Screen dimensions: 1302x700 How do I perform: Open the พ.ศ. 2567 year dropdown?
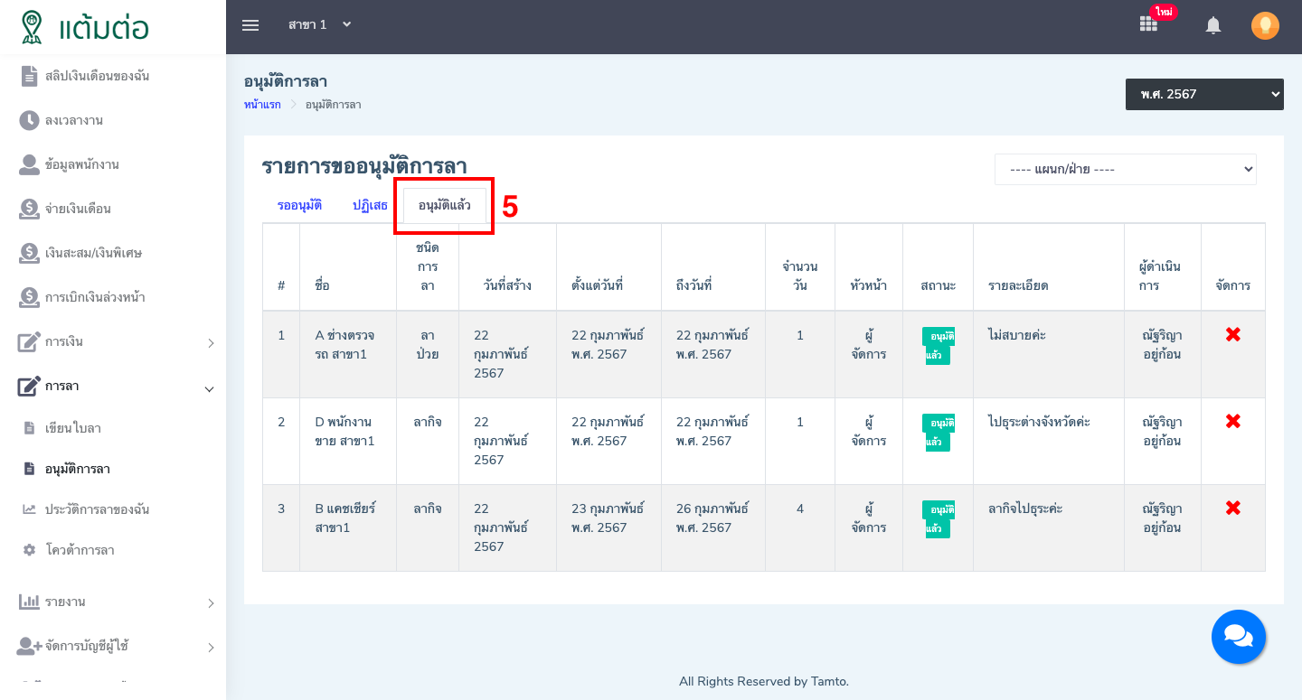click(1203, 94)
